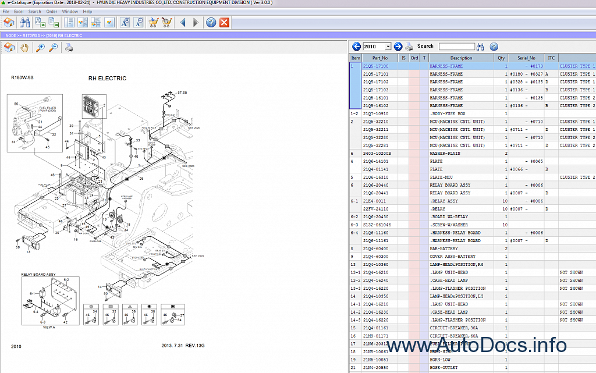The height and width of the screenshot is (373, 596).
Task: Sort by Part_No column header
Action: 380,58
